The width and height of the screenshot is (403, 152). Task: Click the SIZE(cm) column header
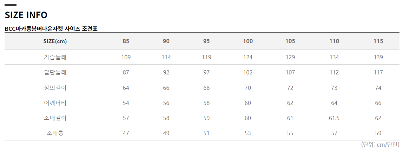pyautogui.click(x=55, y=41)
